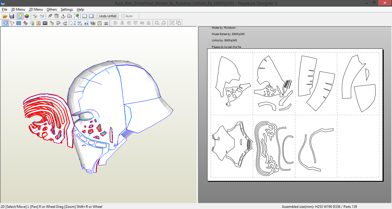Click the align top icon
The width and height of the screenshot is (392, 209).
(x=135, y=23)
